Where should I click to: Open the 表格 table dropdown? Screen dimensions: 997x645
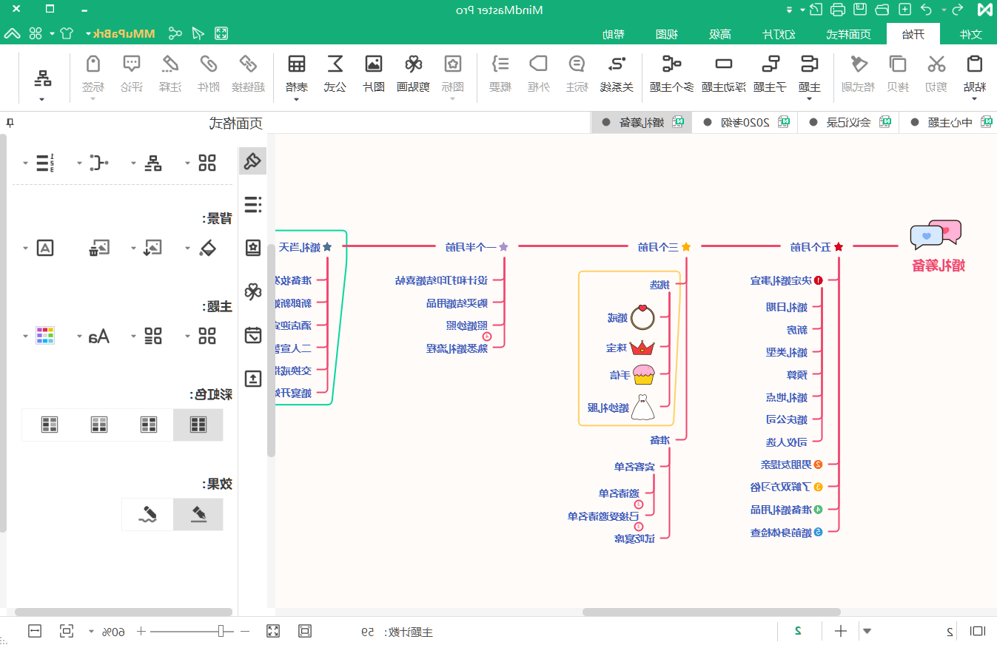tap(297, 98)
